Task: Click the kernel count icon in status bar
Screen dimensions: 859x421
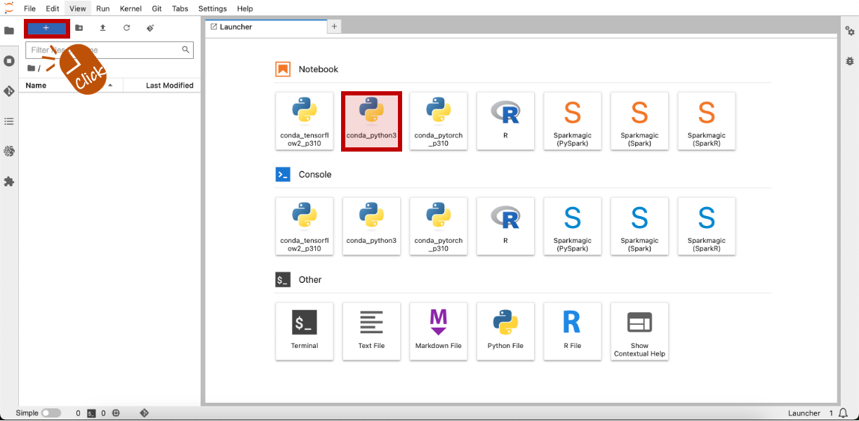Action: [x=116, y=413]
